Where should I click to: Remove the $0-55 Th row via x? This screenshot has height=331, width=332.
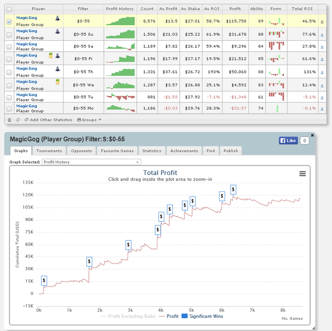click(322, 72)
